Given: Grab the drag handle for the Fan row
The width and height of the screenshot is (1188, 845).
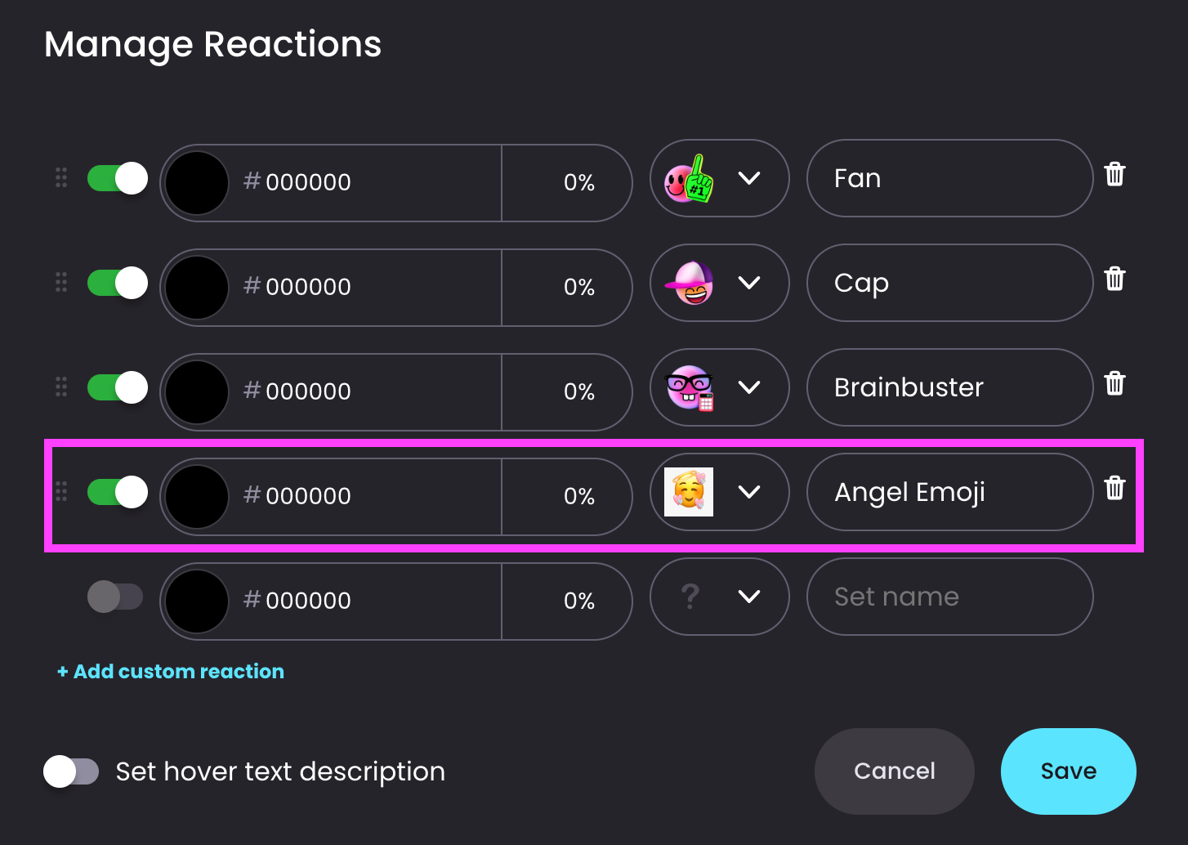Looking at the screenshot, I should 61,178.
